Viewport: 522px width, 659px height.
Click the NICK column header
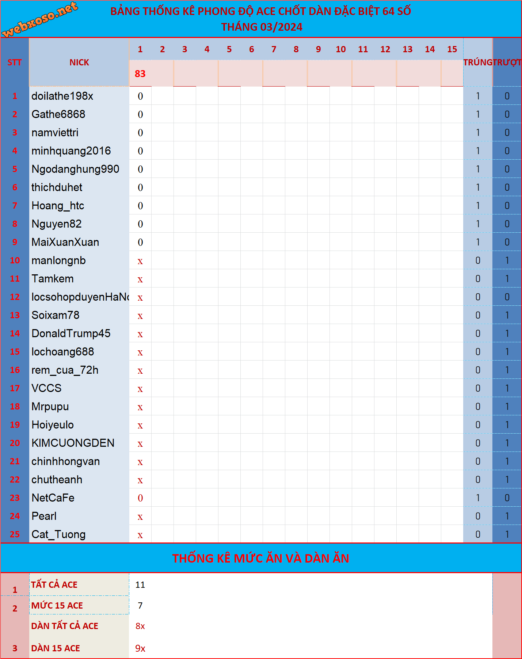pyautogui.click(x=79, y=62)
